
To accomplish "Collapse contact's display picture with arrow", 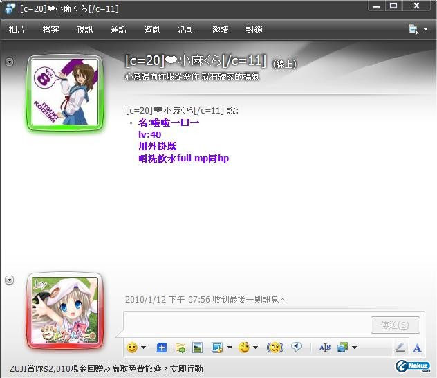I will [10, 62].
